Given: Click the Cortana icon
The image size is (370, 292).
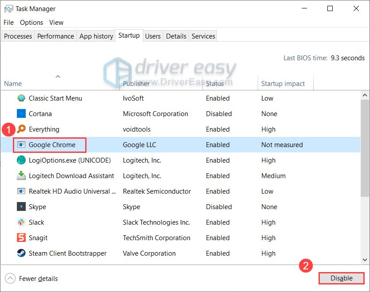Looking at the screenshot, I should coord(21,113).
